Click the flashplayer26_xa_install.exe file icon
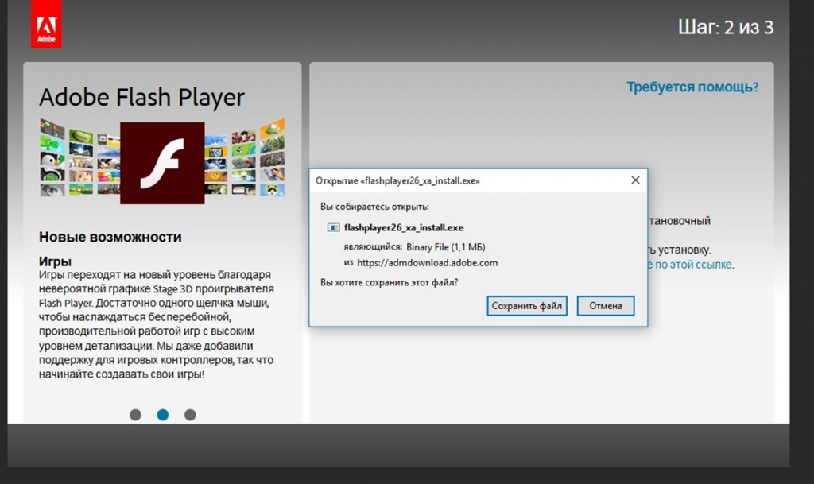This screenshot has width=814, height=484. [x=333, y=227]
